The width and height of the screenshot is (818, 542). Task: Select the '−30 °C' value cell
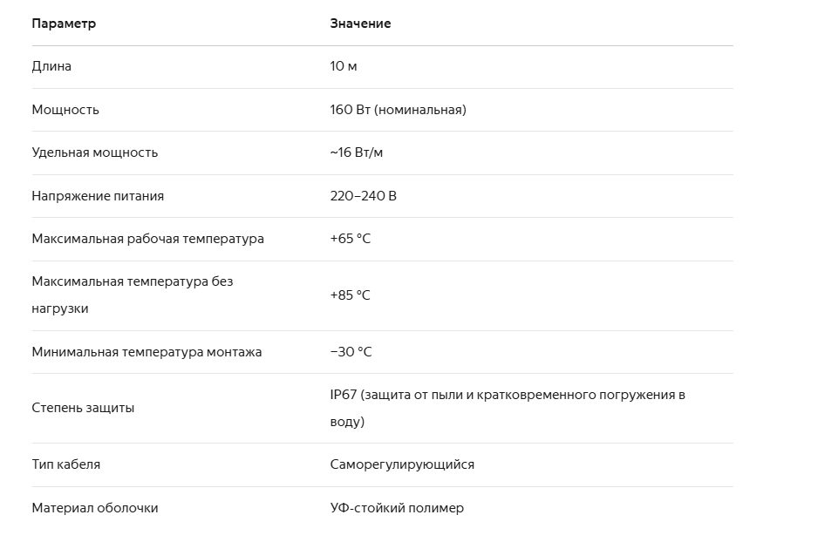click(351, 352)
